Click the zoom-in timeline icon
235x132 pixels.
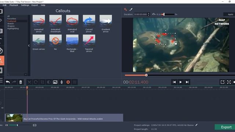[x=35, y=125]
